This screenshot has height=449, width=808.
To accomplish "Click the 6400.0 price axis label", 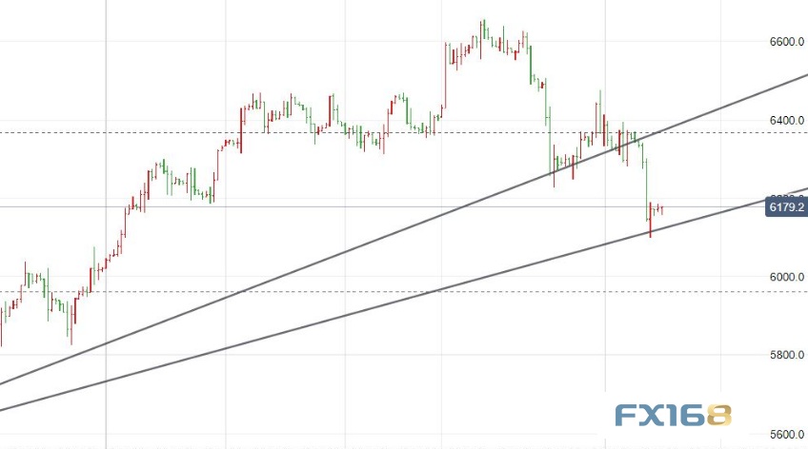I will pos(787,121).
